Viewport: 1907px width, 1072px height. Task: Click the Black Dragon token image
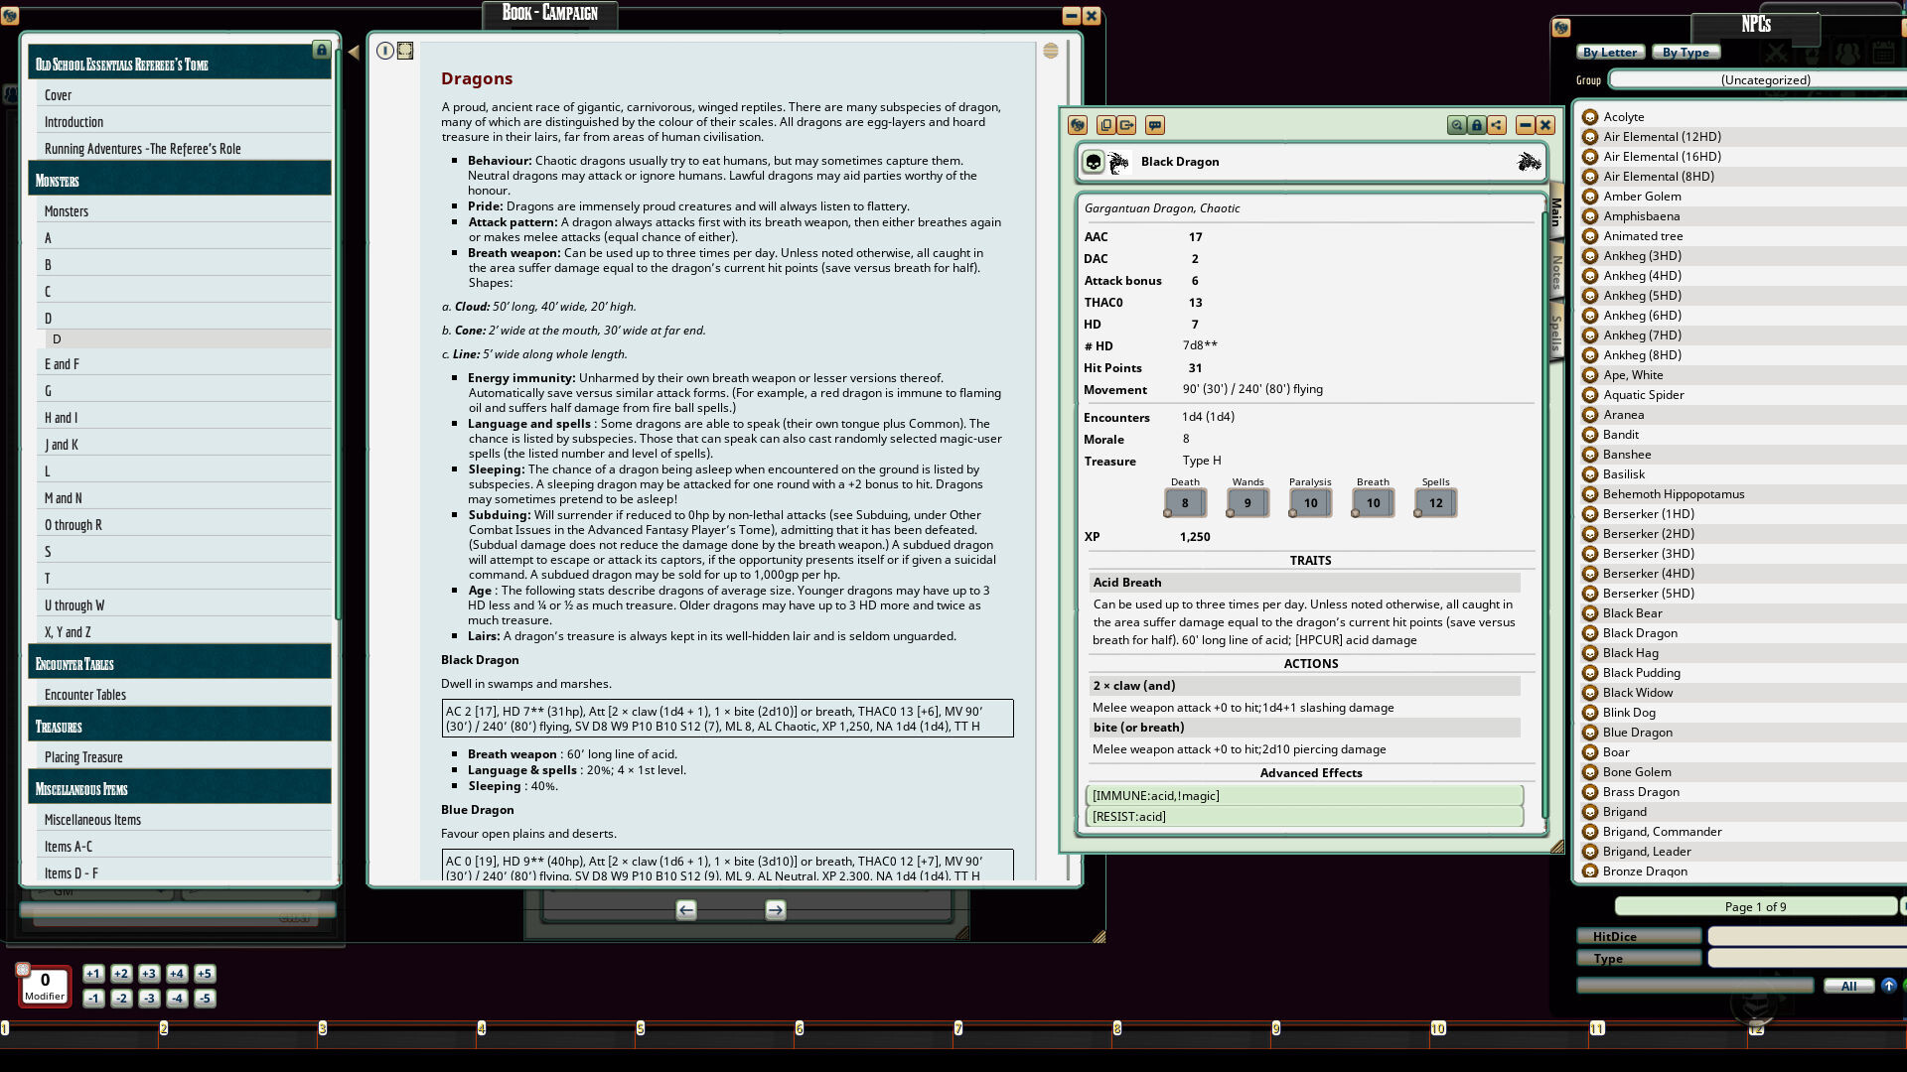point(1119,162)
